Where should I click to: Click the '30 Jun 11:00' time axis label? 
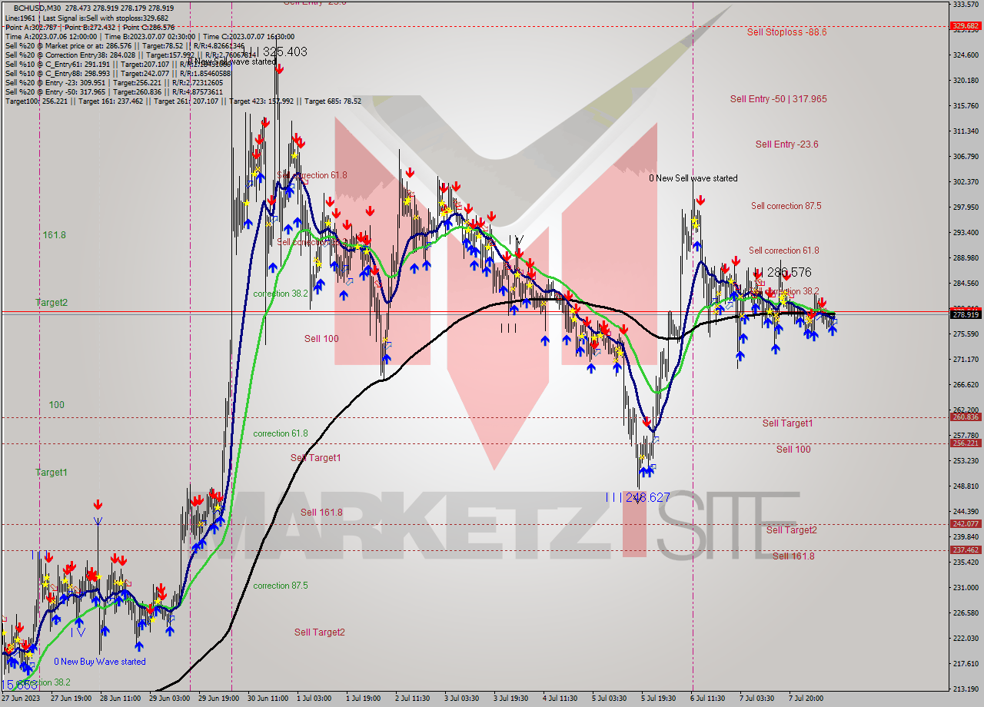coord(268,699)
